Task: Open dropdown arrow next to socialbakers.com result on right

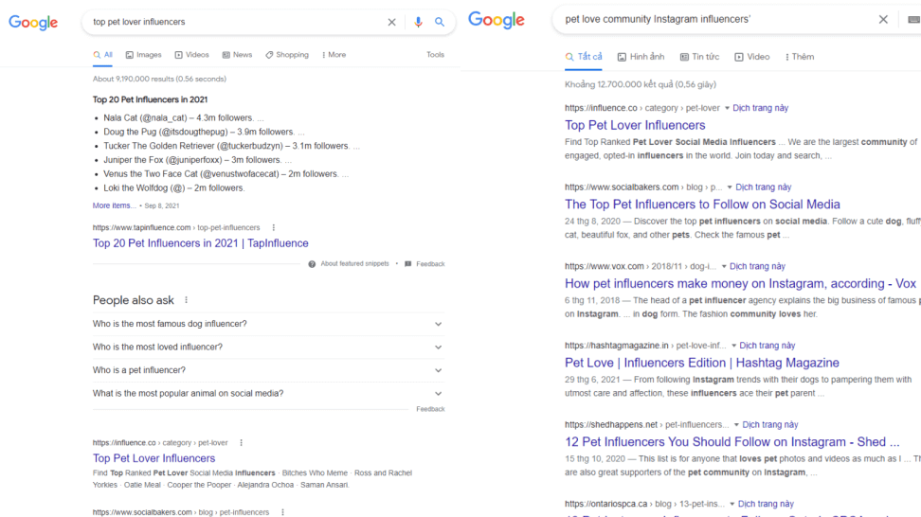Action: point(730,187)
